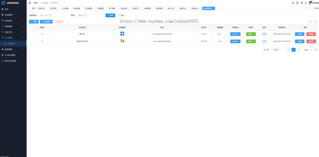Click the download count button for 鲁大师

pos(235,34)
